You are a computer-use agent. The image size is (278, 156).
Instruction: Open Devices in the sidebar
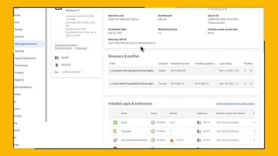19,37
